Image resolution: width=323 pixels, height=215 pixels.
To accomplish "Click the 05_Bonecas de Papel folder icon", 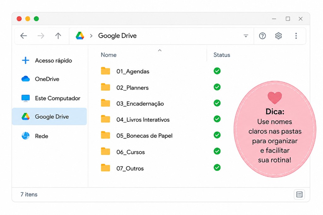I will coord(105,135).
